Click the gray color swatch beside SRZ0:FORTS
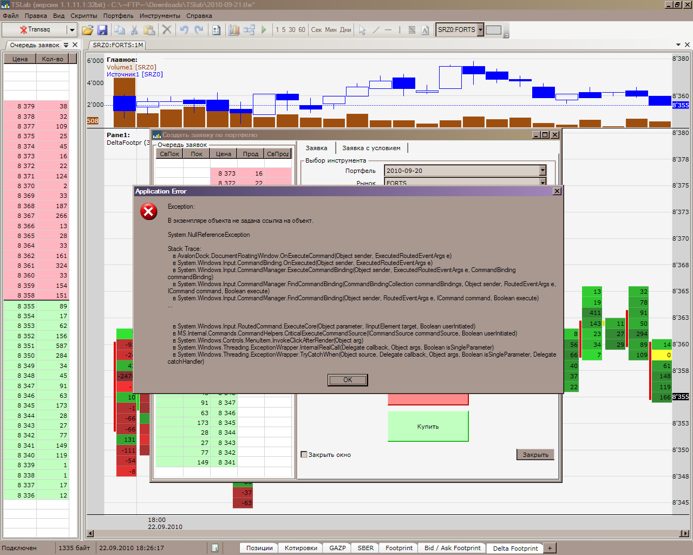Image resolution: width=693 pixels, height=555 pixels. pos(493,30)
